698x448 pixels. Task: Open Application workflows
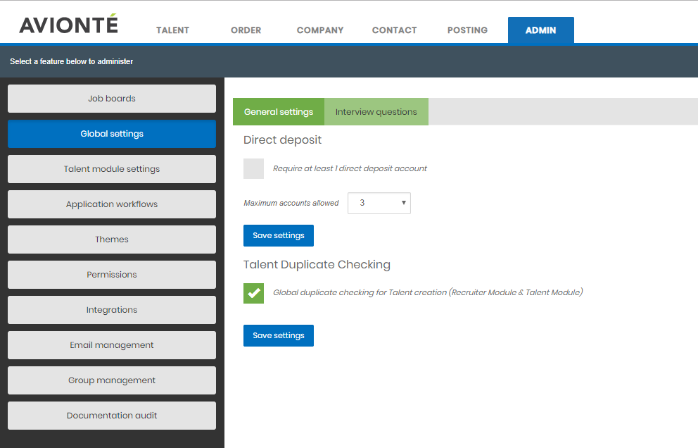click(x=112, y=204)
